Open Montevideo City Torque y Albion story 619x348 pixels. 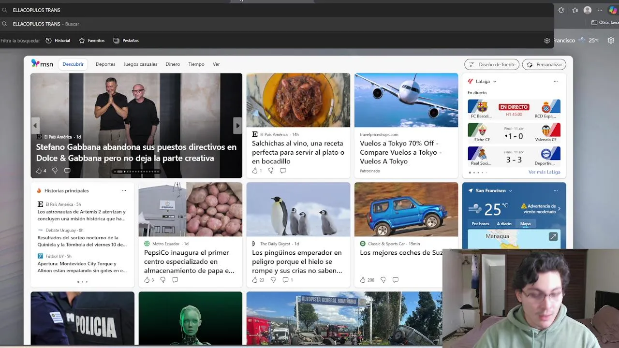click(x=82, y=267)
